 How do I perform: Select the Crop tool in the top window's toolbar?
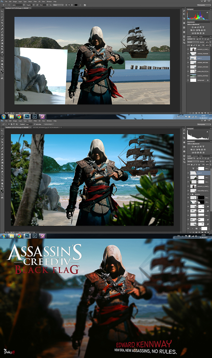coord(2,23)
